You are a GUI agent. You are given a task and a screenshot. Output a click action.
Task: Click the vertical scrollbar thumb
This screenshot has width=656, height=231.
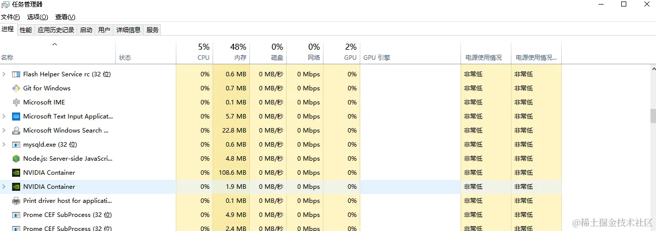(653, 116)
